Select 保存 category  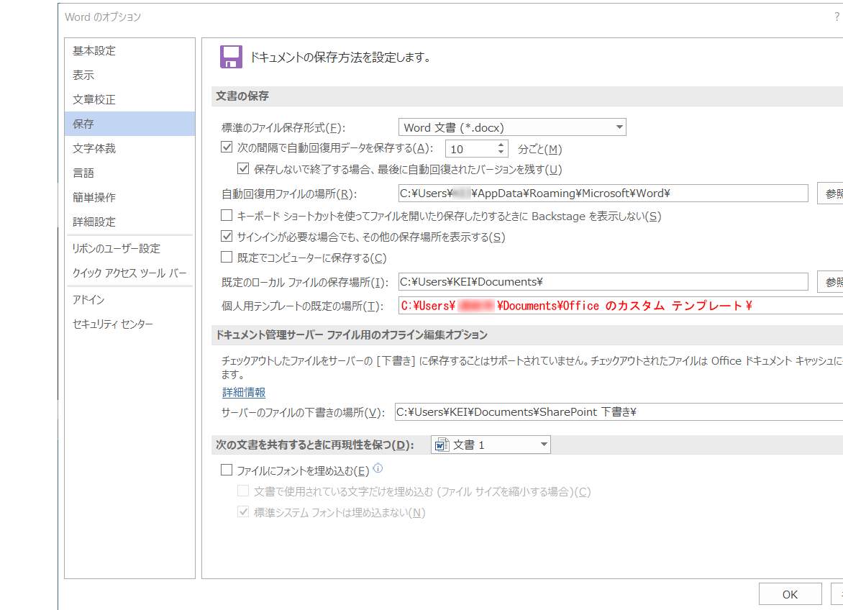click(129, 124)
